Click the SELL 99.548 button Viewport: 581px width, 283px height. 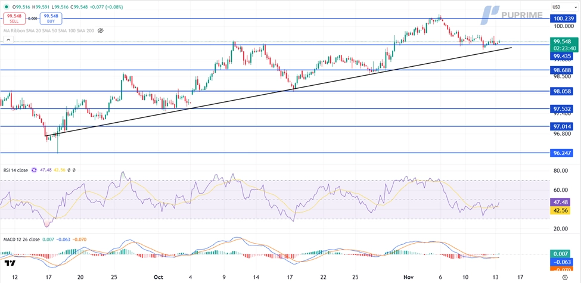pos(14,18)
